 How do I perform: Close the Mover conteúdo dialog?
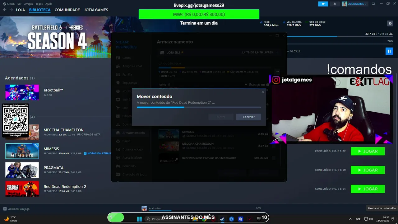coord(263,92)
